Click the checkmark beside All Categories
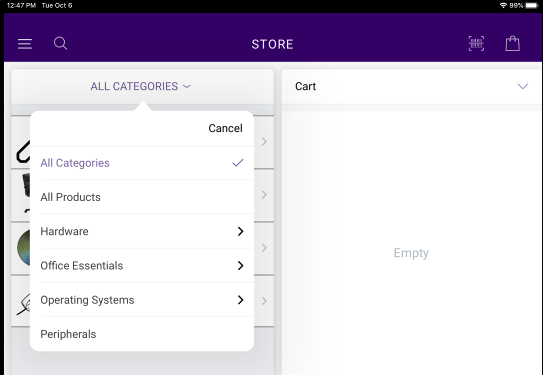The width and height of the screenshot is (543, 375). click(x=238, y=162)
